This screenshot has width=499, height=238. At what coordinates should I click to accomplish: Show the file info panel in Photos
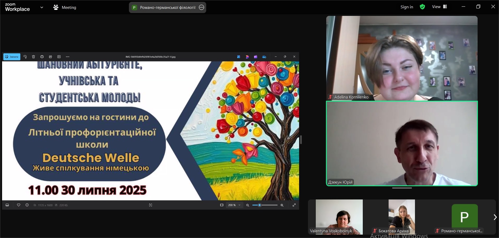[x=27, y=205]
